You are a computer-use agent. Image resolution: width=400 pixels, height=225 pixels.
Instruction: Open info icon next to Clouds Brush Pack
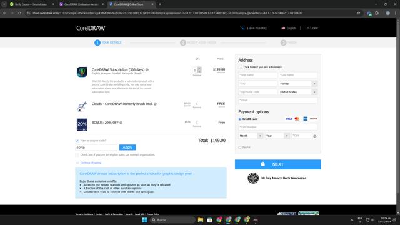(x=155, y=104)
